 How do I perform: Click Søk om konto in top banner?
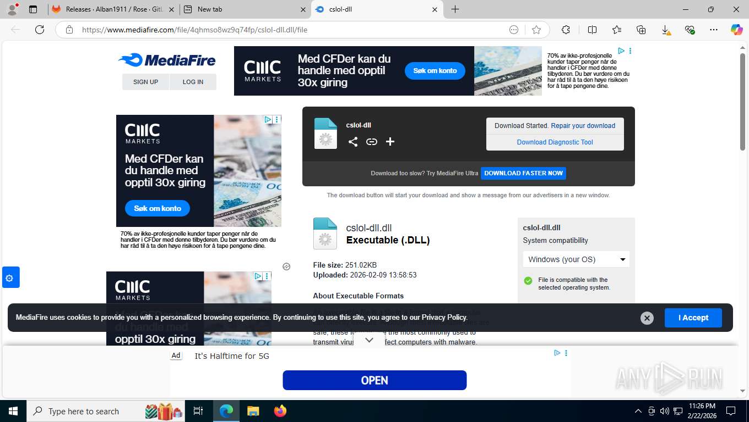point(435,71)
